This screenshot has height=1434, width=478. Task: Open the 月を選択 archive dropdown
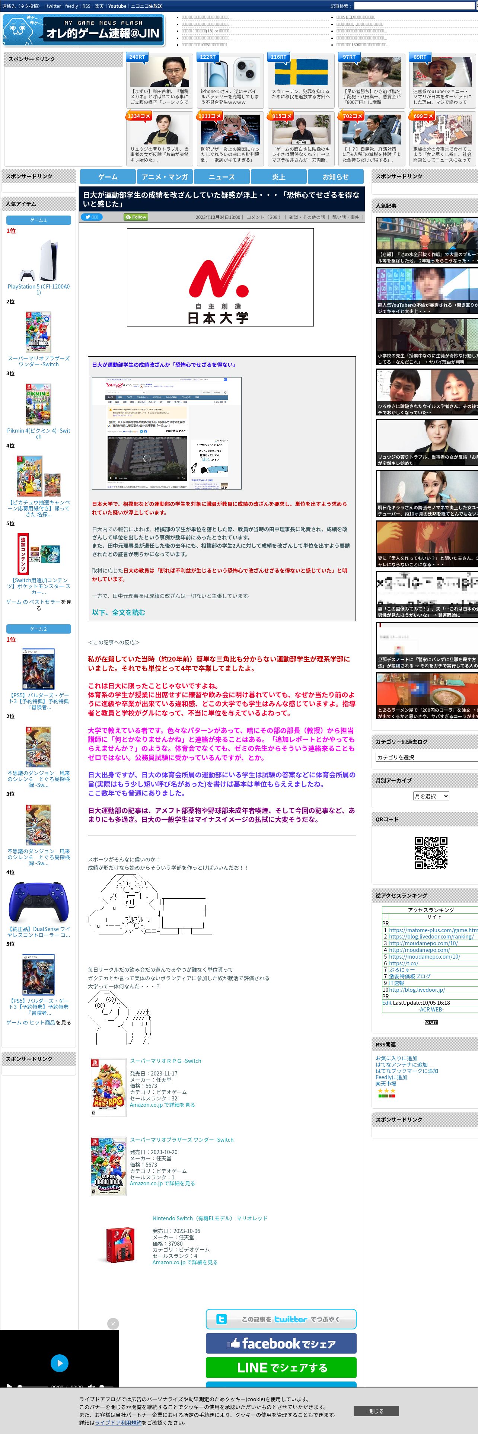pos(431,796)
